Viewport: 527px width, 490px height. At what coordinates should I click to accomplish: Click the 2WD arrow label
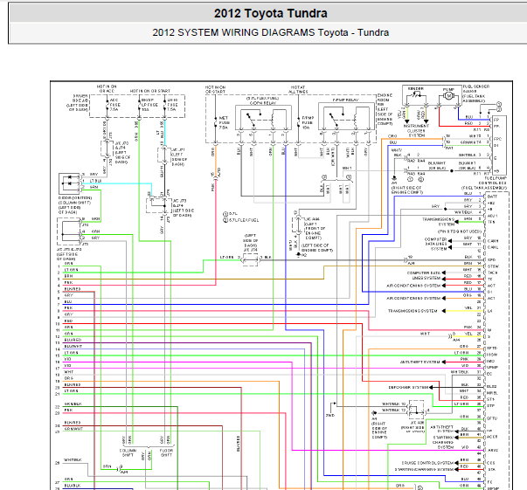pos(330,416)
